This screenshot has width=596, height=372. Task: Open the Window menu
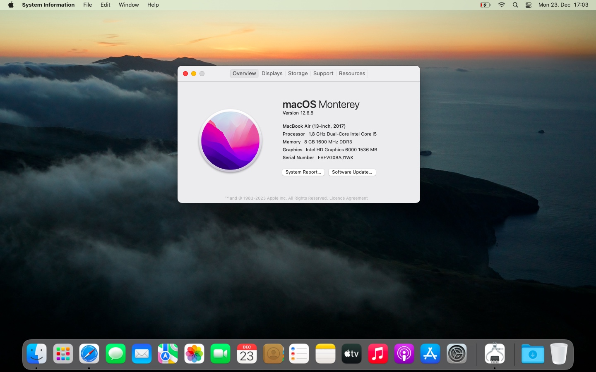click(x=129, y=5)
